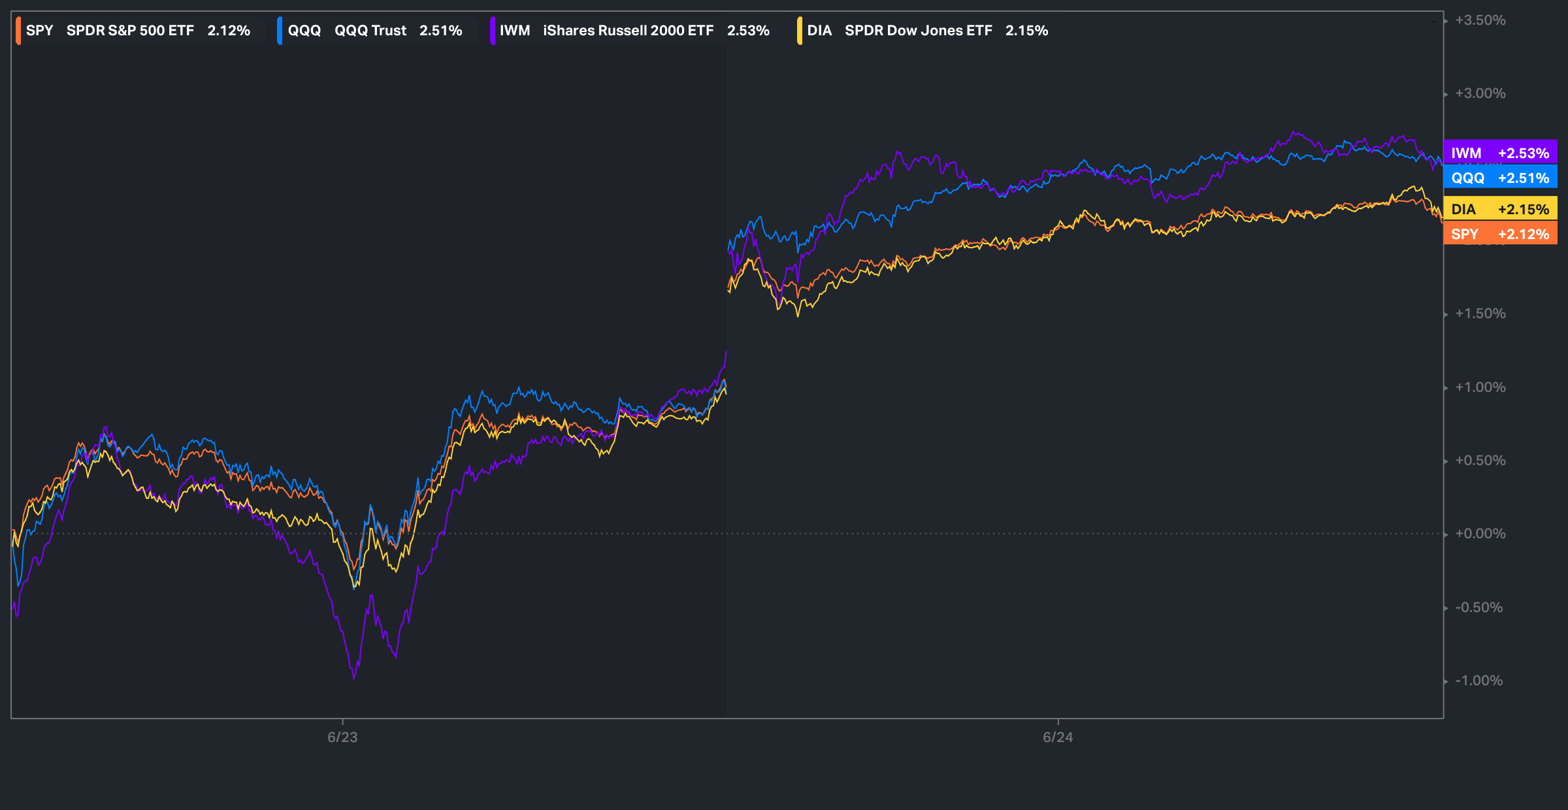1568x810 pixels.
Task: Click the purple IWM +2.53% price tag
Action: [x=1500, y=153]
